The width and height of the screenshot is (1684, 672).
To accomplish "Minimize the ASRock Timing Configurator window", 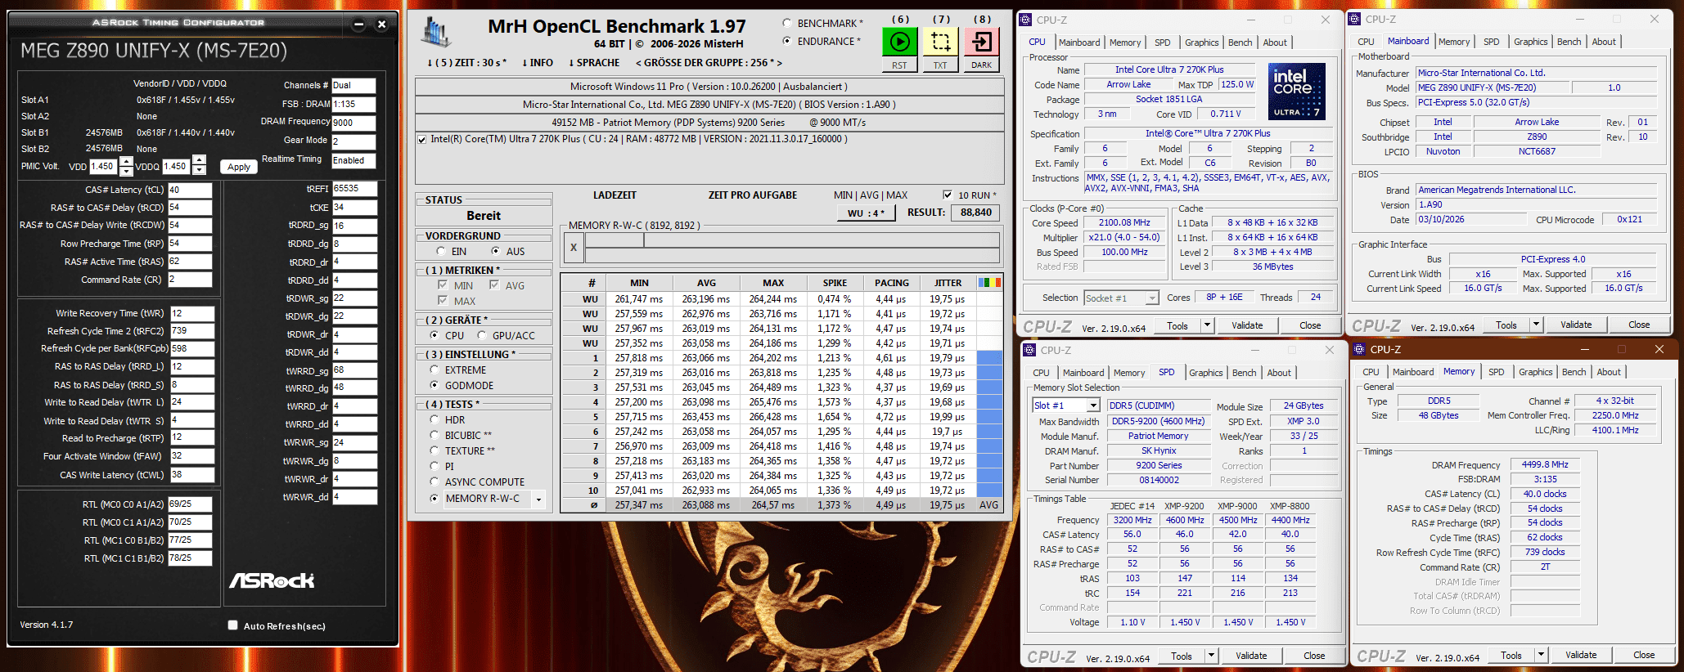I will tap(359, 25).
